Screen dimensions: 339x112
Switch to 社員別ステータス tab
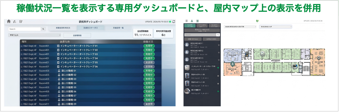pos(90,28)
